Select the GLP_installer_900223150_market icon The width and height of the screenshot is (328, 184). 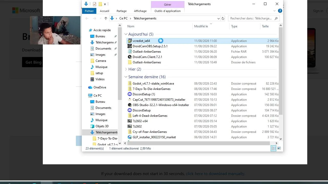(130, 137)
